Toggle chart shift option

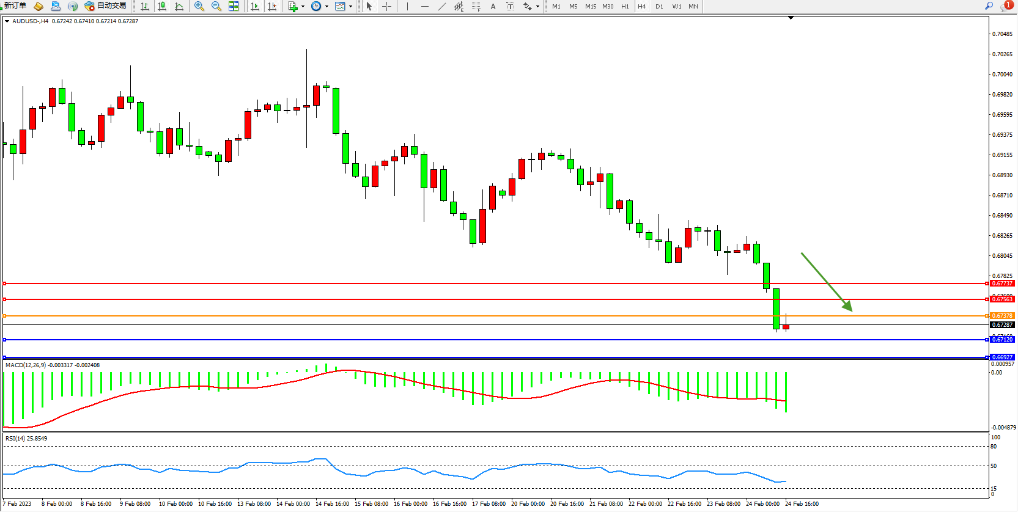[x=272, y=6]
